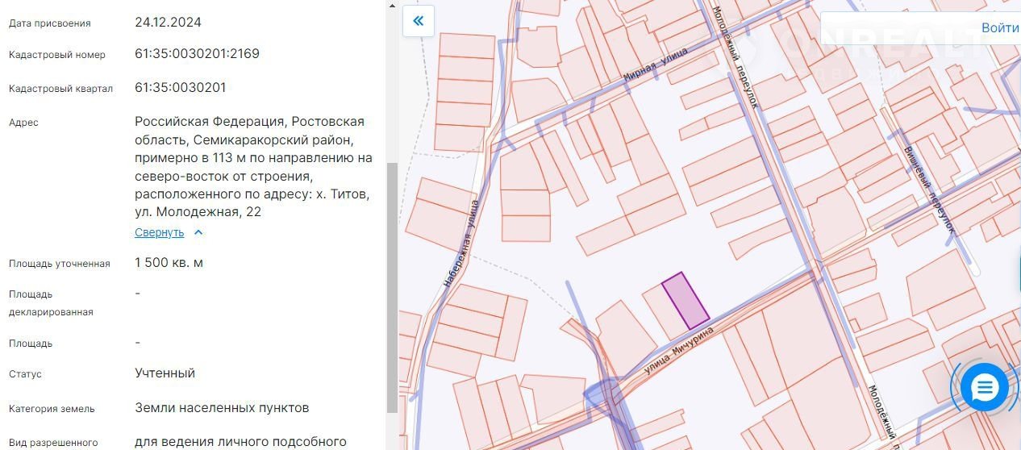
Task: Click the info panel vertical scrollbar
Action: [x=392, y=282]
